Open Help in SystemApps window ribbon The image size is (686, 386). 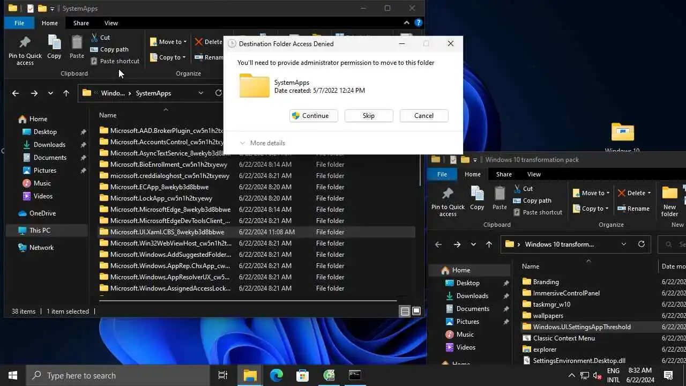pyautogui.click(x=419, y=23)
